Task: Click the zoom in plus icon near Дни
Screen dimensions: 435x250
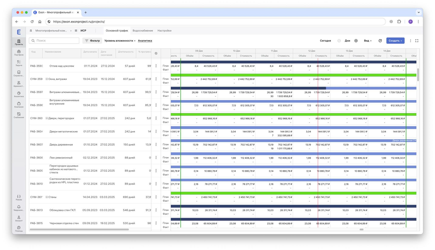Action: [356, 41]
